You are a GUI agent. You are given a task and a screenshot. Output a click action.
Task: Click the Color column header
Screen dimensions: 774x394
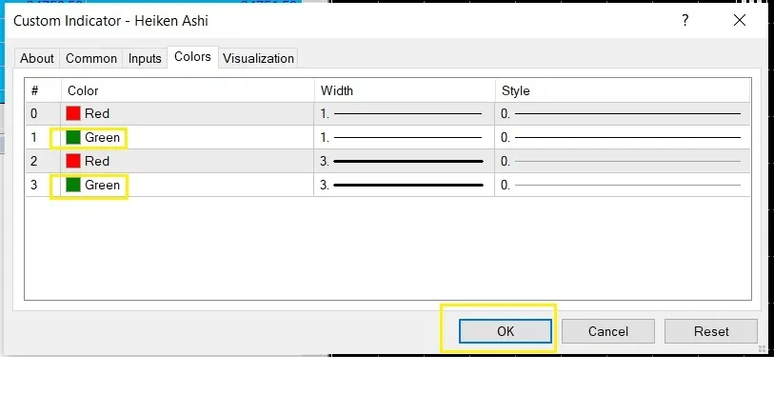[188, 90]
